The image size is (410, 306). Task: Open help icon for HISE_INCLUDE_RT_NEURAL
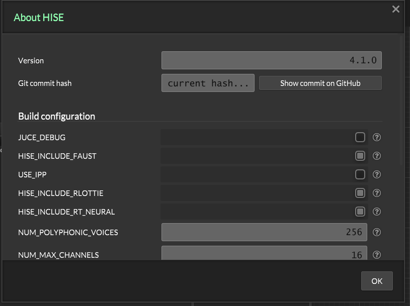(x=376, y=212)
